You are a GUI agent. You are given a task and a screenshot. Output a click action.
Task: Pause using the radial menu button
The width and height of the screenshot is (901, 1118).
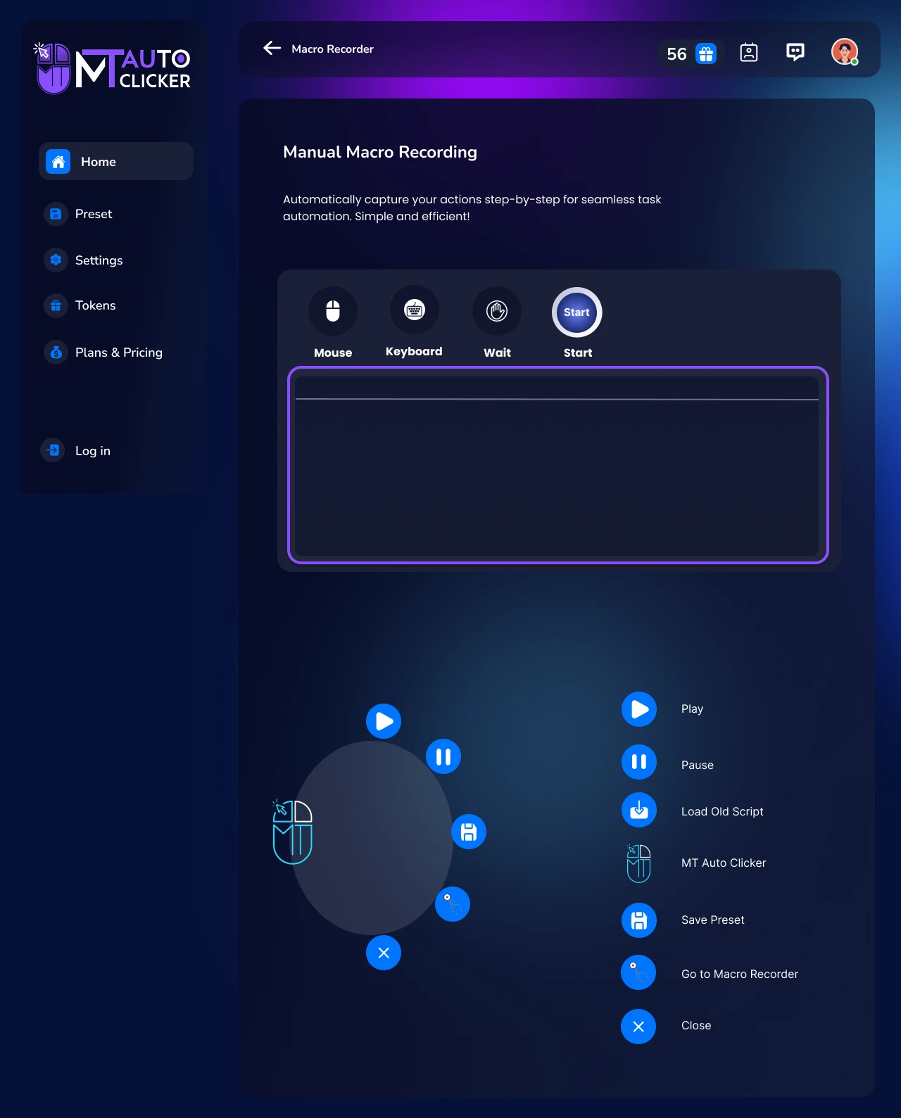click(x=443, y=756)
